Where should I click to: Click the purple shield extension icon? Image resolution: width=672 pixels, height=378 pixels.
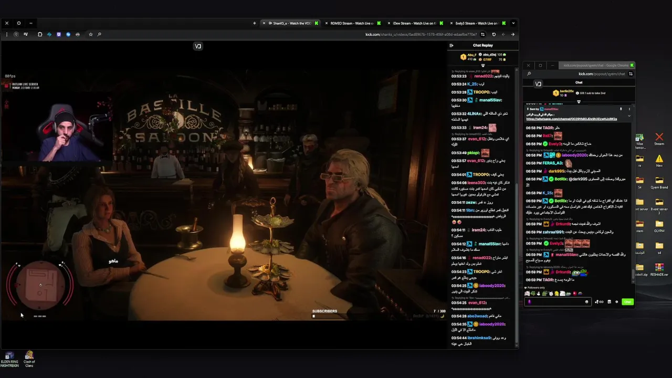click(59, 34)
